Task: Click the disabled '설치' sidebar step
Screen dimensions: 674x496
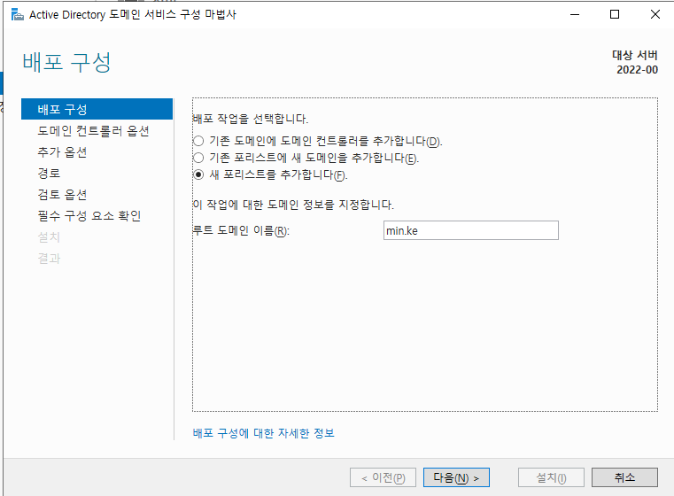Action: pos(49,236)
